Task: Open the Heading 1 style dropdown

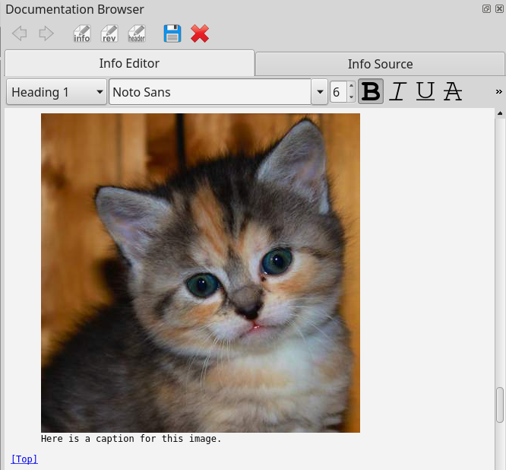Action: coord(56,92)
